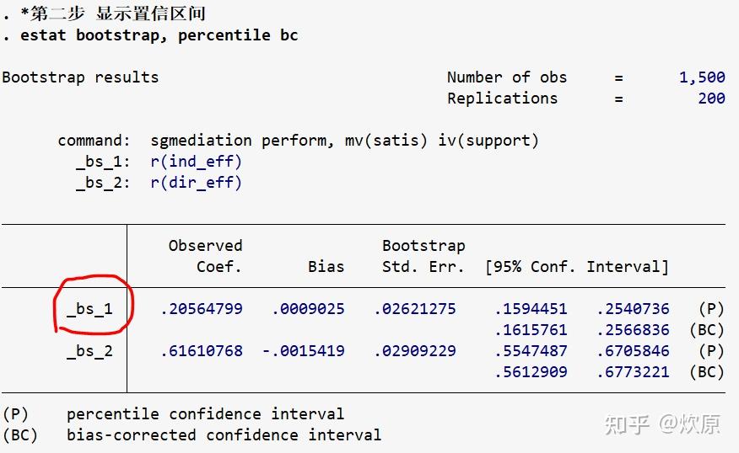Select observed coefficient .20564799
The image size is (739, 453).
201,309
